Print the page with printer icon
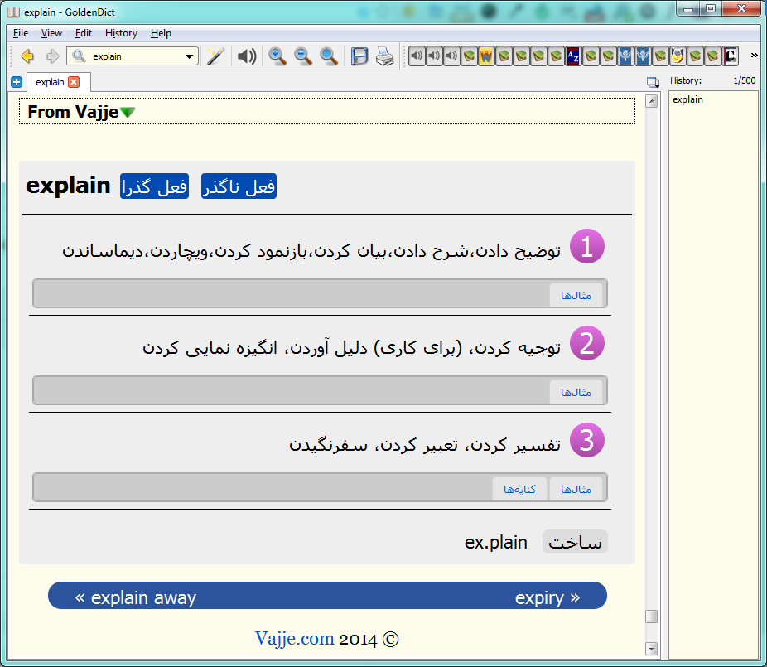This screenshot has height=667, width=767. [384, 56]
